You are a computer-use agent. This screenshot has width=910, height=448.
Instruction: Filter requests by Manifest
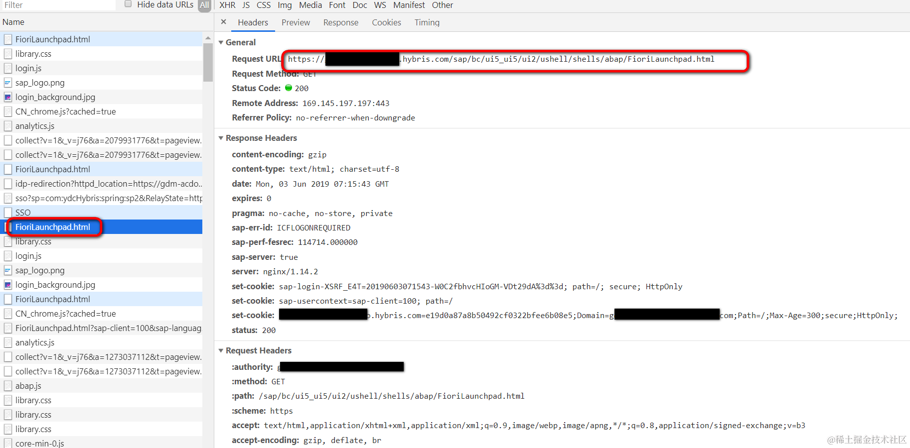coord(409,5)
